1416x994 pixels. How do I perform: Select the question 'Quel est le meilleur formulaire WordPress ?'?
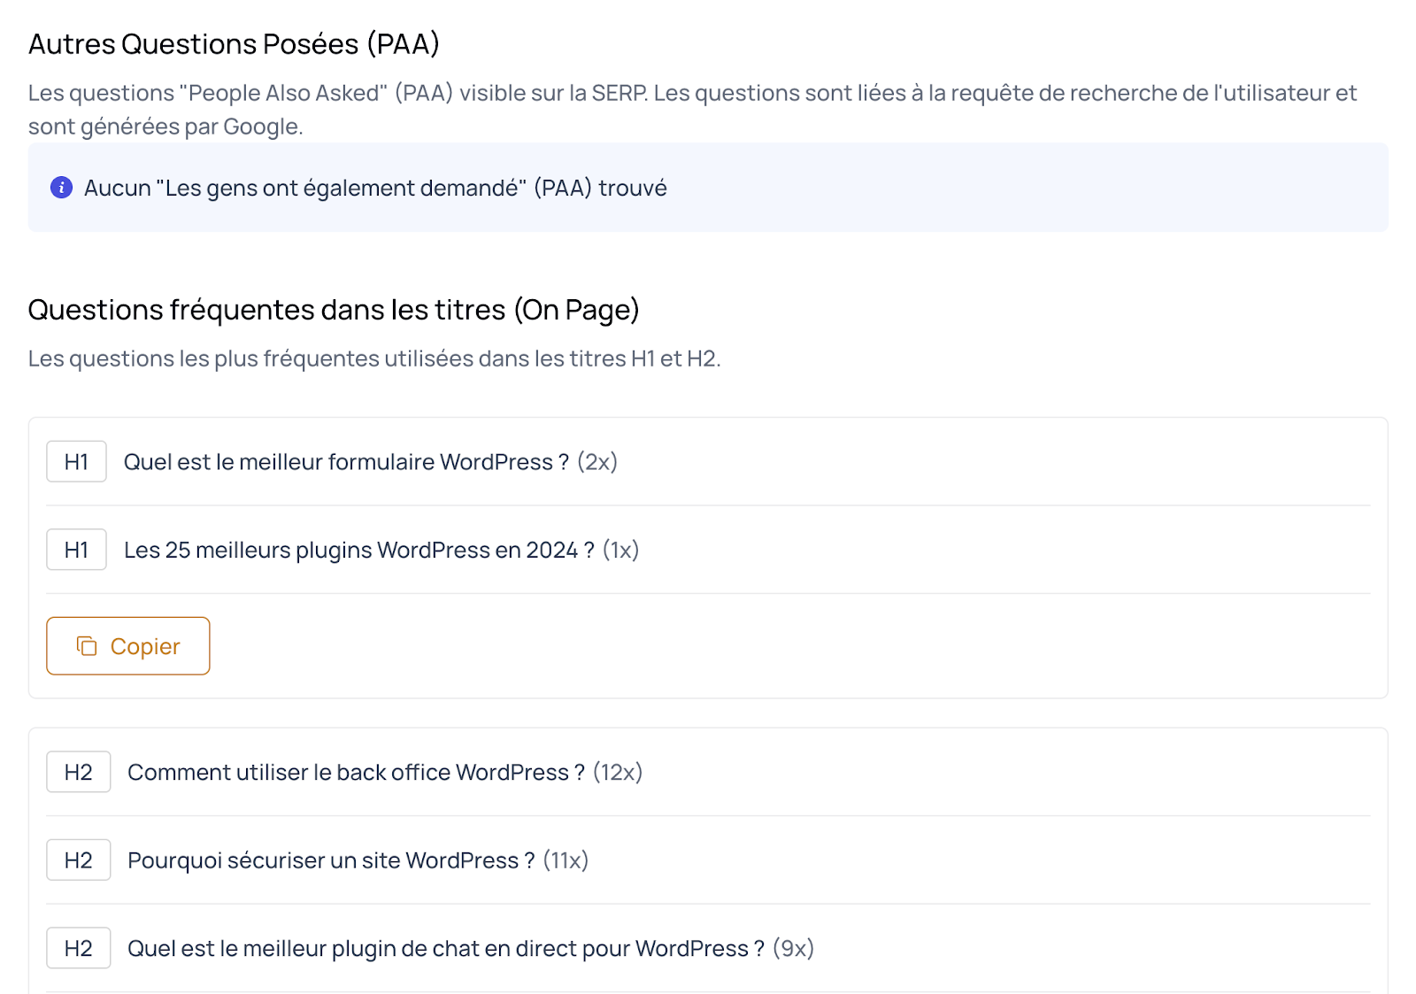click(345, 461)
